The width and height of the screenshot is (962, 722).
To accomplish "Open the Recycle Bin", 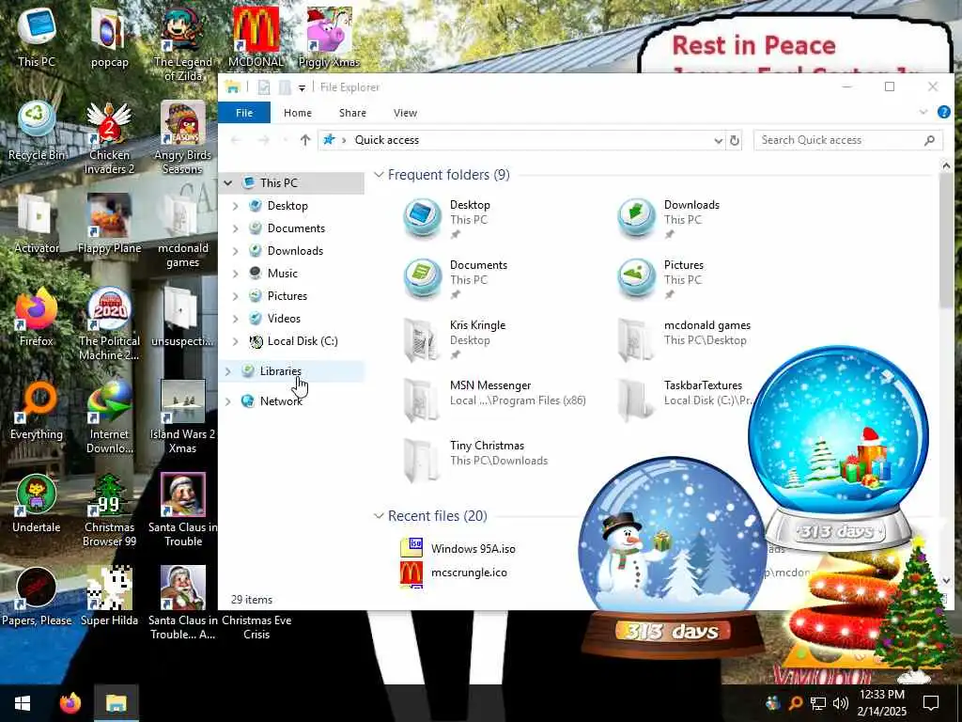I will pyautogui.click(x=37, y=131).
